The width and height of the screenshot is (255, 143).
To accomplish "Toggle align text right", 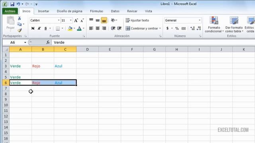I will pos(104,28).
